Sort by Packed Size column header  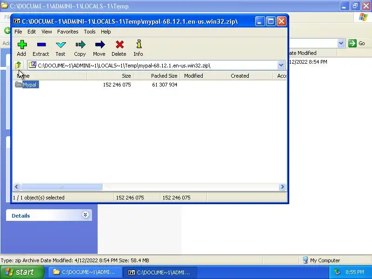pos(157,76)
